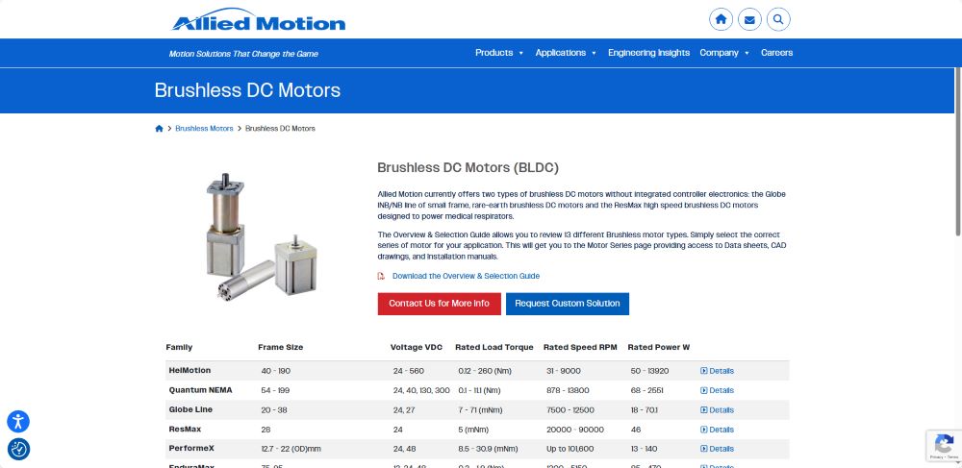The height and width of the screenshot is (468, 962).
Task: Select the HeiMotion family name
Action: tap(190, 371)
